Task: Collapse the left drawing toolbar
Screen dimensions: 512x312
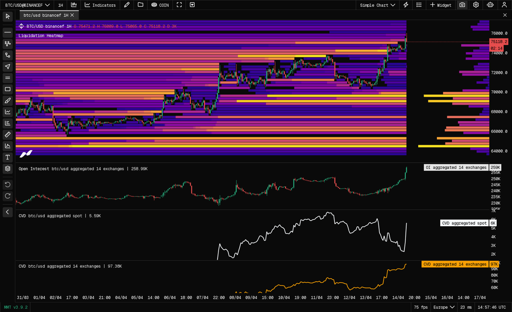Action: tap(8, 212)
